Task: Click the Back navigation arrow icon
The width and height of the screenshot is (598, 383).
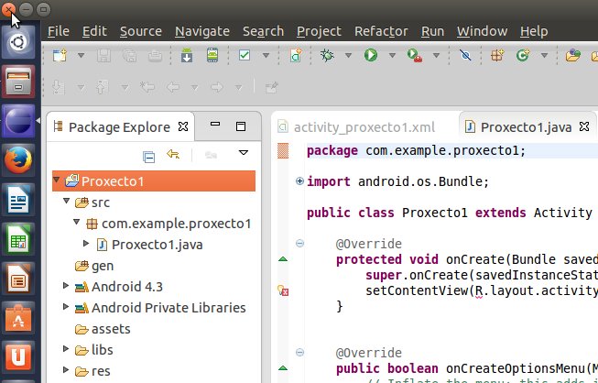Action: point(173,87)
